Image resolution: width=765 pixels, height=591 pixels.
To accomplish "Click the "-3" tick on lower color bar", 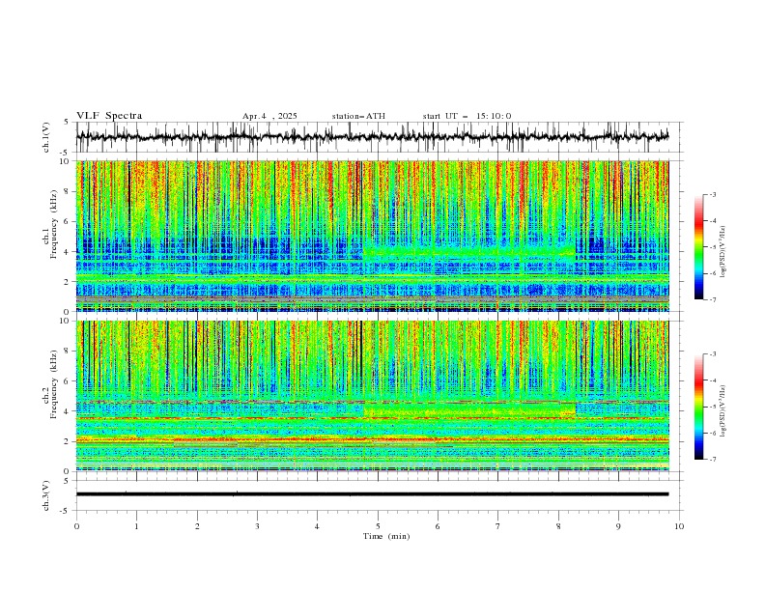I will click(x=713, y=354).
